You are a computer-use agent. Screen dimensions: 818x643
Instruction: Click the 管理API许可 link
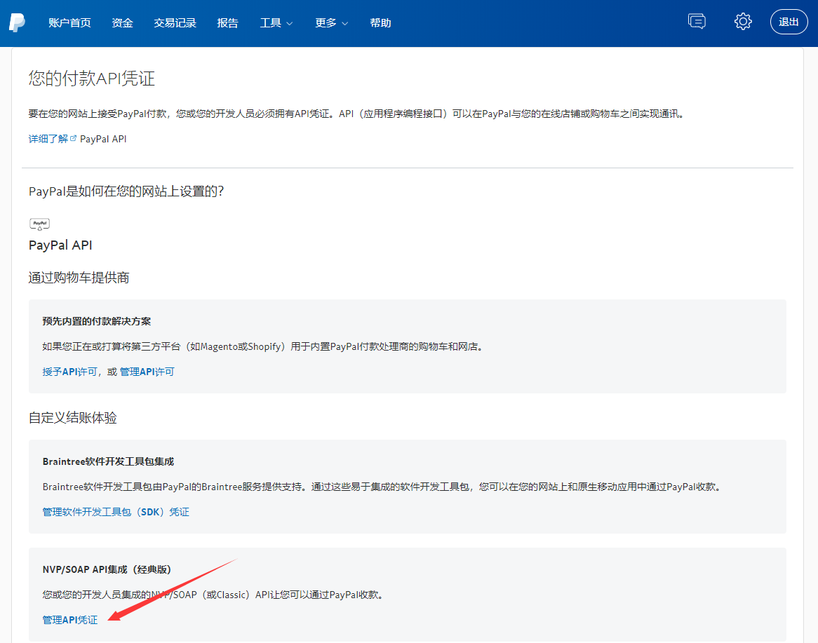(147, 372)
